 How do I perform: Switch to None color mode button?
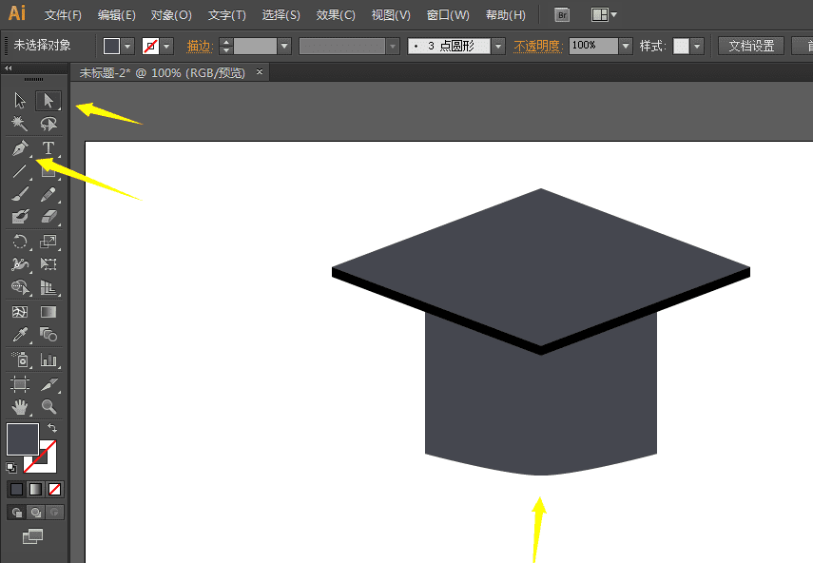point(55,490)
